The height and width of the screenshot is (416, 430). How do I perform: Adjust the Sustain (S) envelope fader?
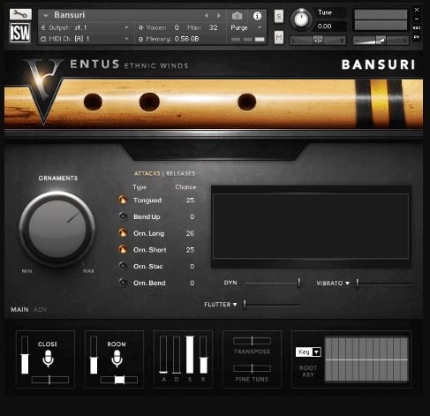point(190,355)
